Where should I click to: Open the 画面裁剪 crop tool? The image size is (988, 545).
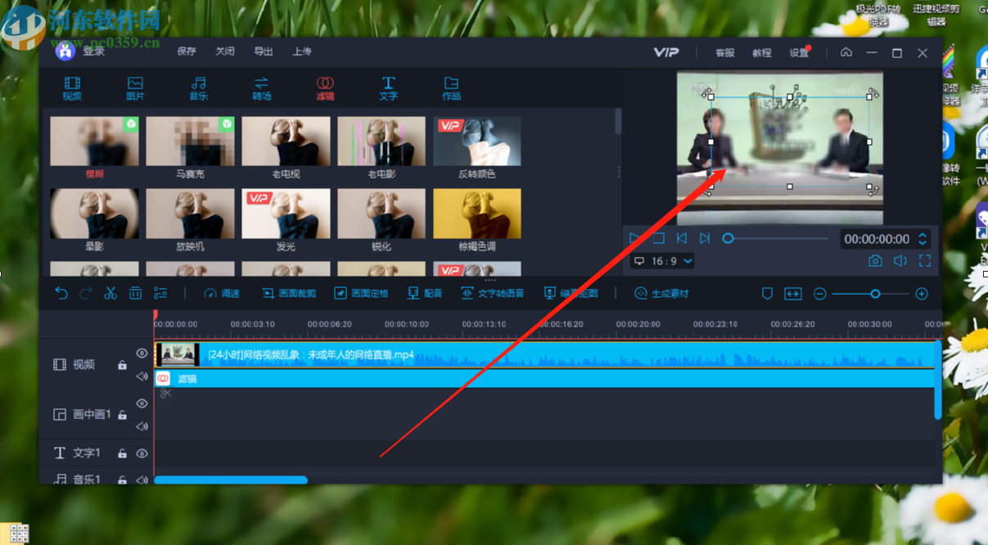289,293
